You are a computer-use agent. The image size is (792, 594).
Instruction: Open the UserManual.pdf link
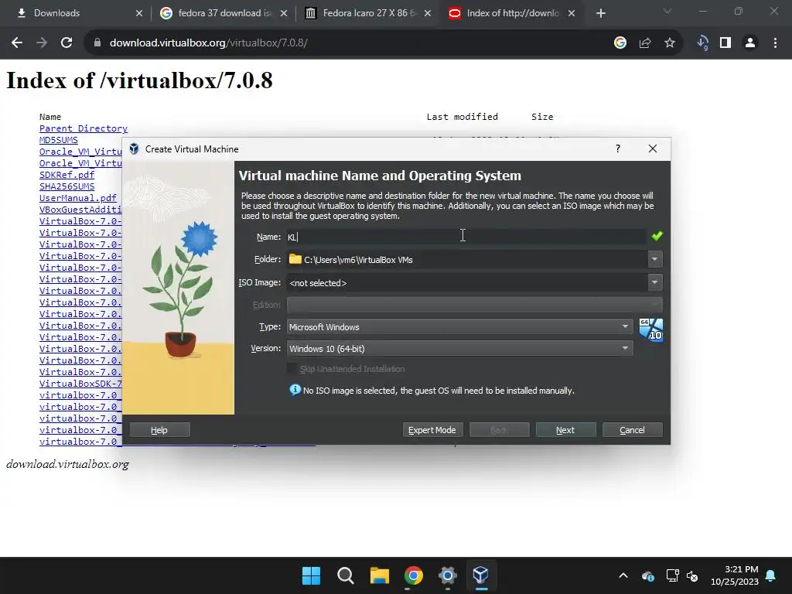78,198
